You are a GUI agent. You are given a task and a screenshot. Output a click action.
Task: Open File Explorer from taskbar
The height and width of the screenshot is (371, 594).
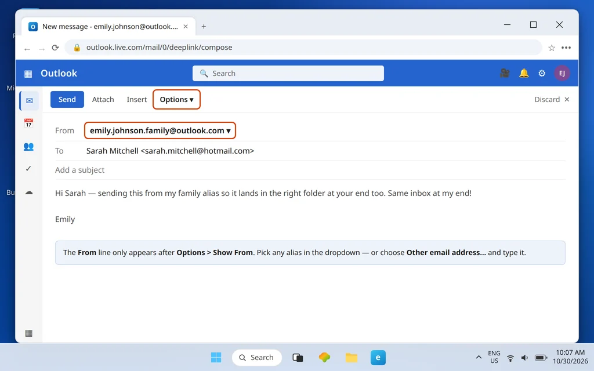(351, 357)
